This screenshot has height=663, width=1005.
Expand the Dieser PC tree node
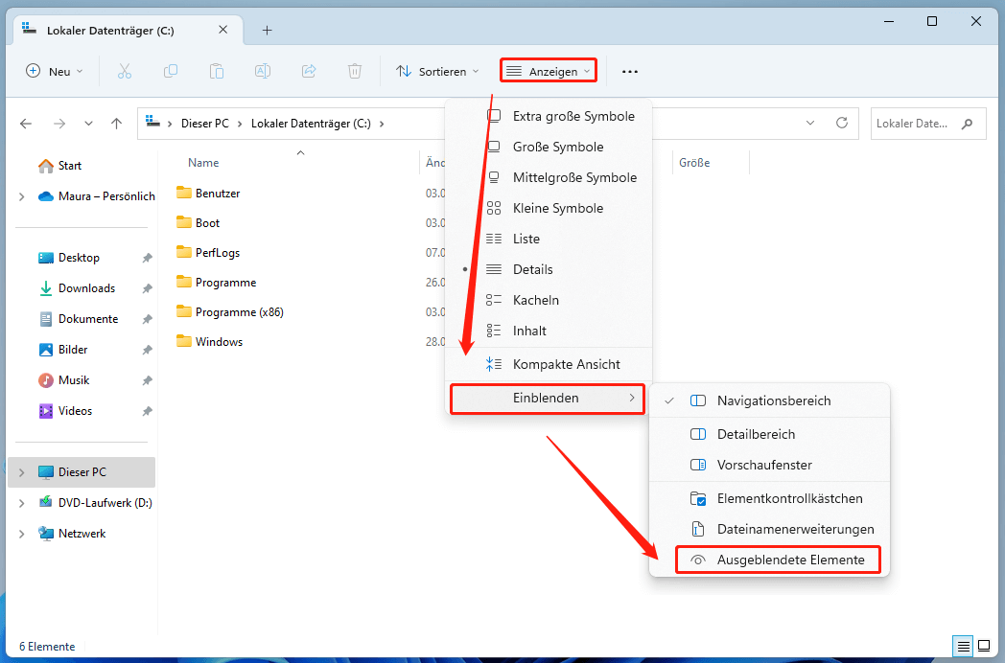[21, 472]
